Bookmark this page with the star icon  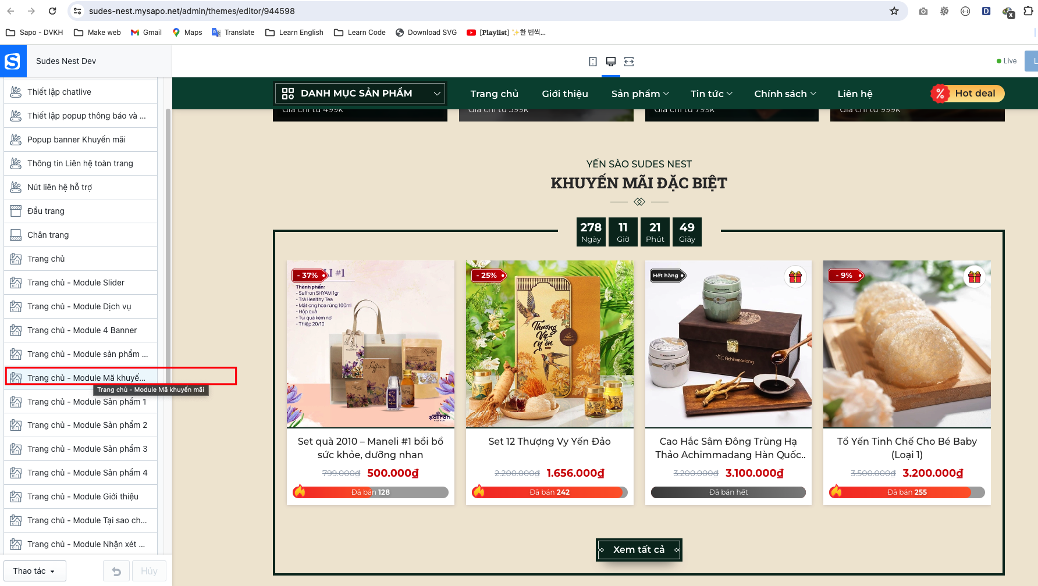coord(894,11)
